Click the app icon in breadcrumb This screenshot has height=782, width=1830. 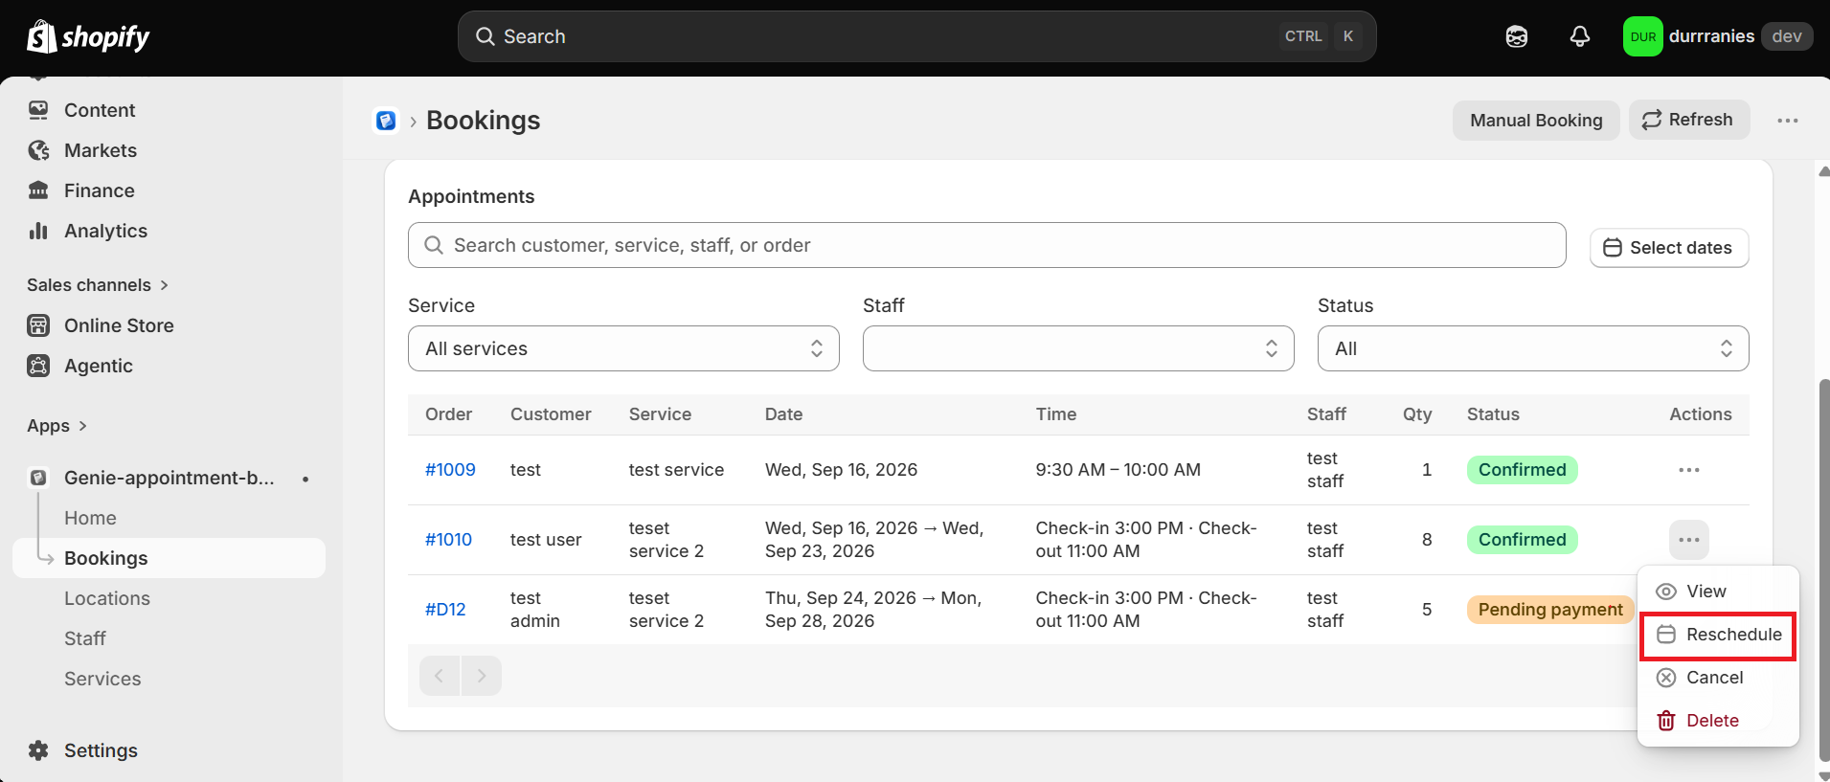386,121
